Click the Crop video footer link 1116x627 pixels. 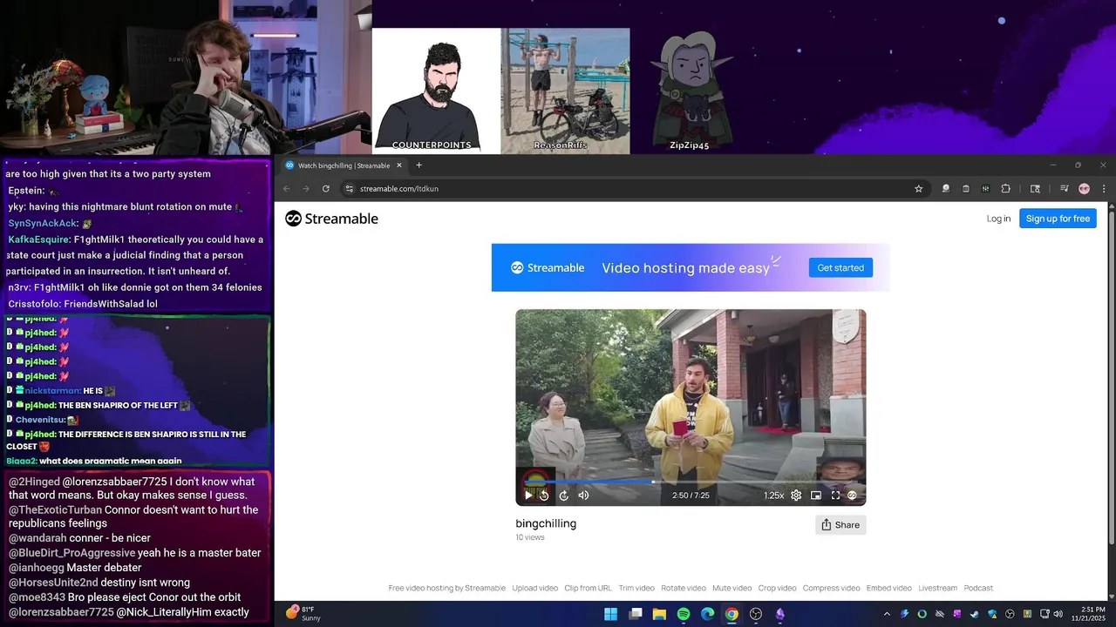(x=777, y=588)
